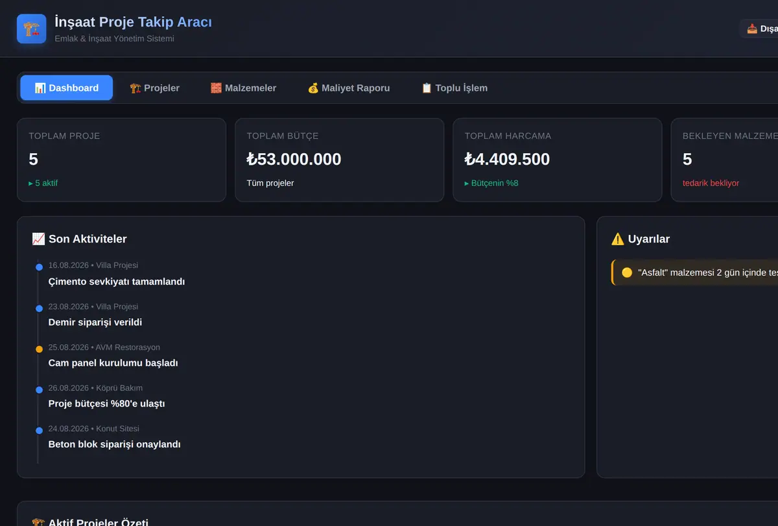
Task: Open the Asfalt malzemesi warning alert
Action: (x=695, y=272)
